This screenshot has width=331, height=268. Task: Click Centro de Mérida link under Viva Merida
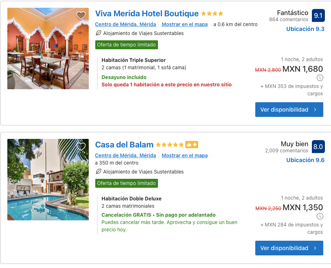(125, 24)
